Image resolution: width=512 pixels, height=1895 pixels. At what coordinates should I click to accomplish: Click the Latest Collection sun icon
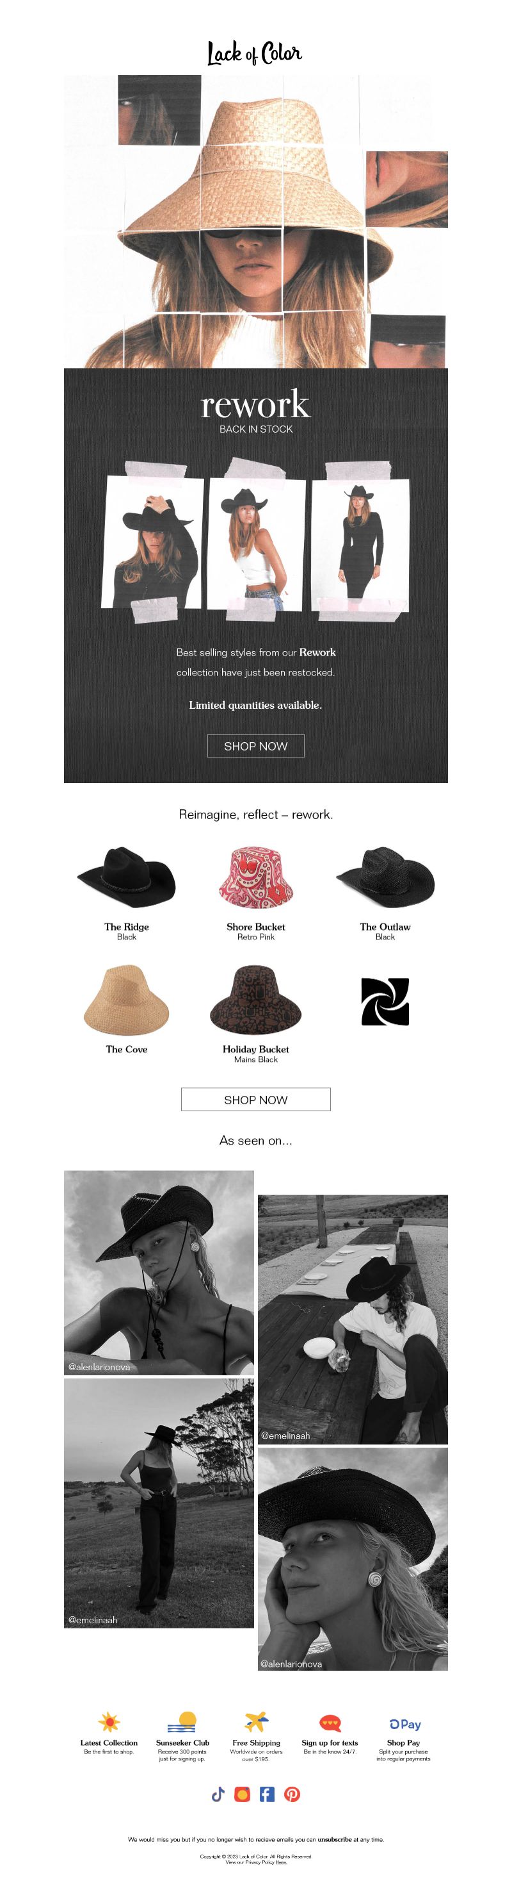point(109,1722)
